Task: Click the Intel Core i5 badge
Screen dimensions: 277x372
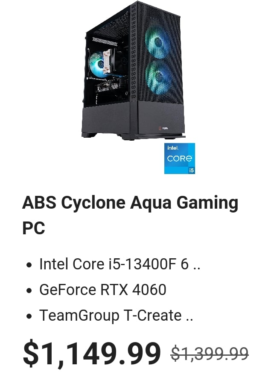Action: [x=179, y=158]
